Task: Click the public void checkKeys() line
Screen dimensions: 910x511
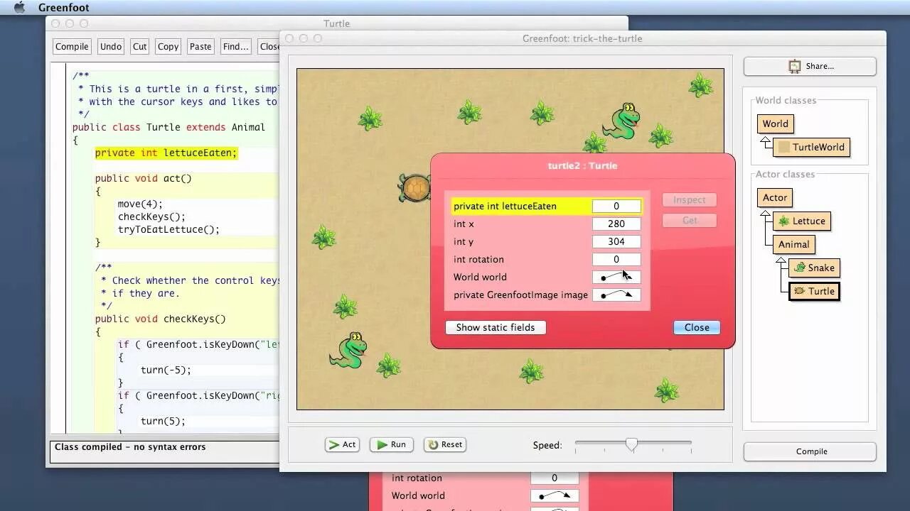Action: (x=160, y=319)
